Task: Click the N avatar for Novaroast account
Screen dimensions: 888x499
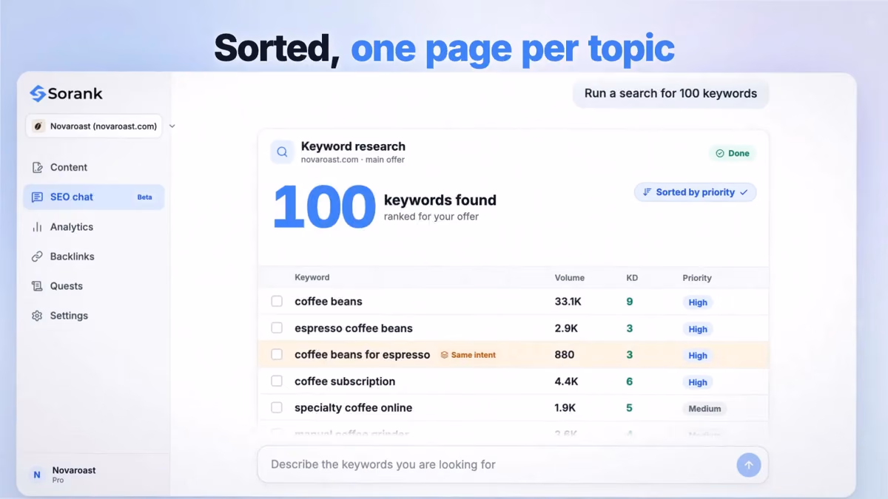Action: 37,475
